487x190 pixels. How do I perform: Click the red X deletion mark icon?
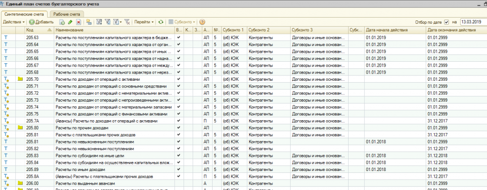click(78, 22)
